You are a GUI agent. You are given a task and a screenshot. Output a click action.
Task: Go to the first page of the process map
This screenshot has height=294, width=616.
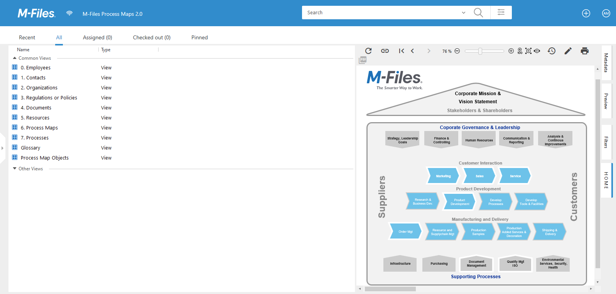402,51
